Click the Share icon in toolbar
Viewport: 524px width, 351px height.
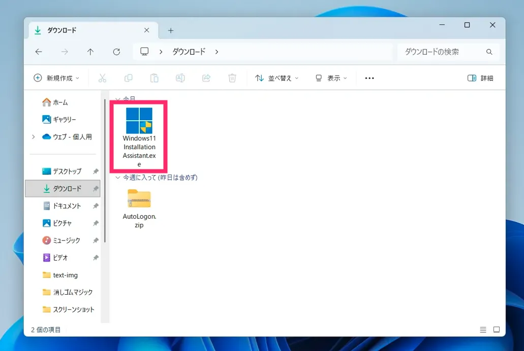206,78
